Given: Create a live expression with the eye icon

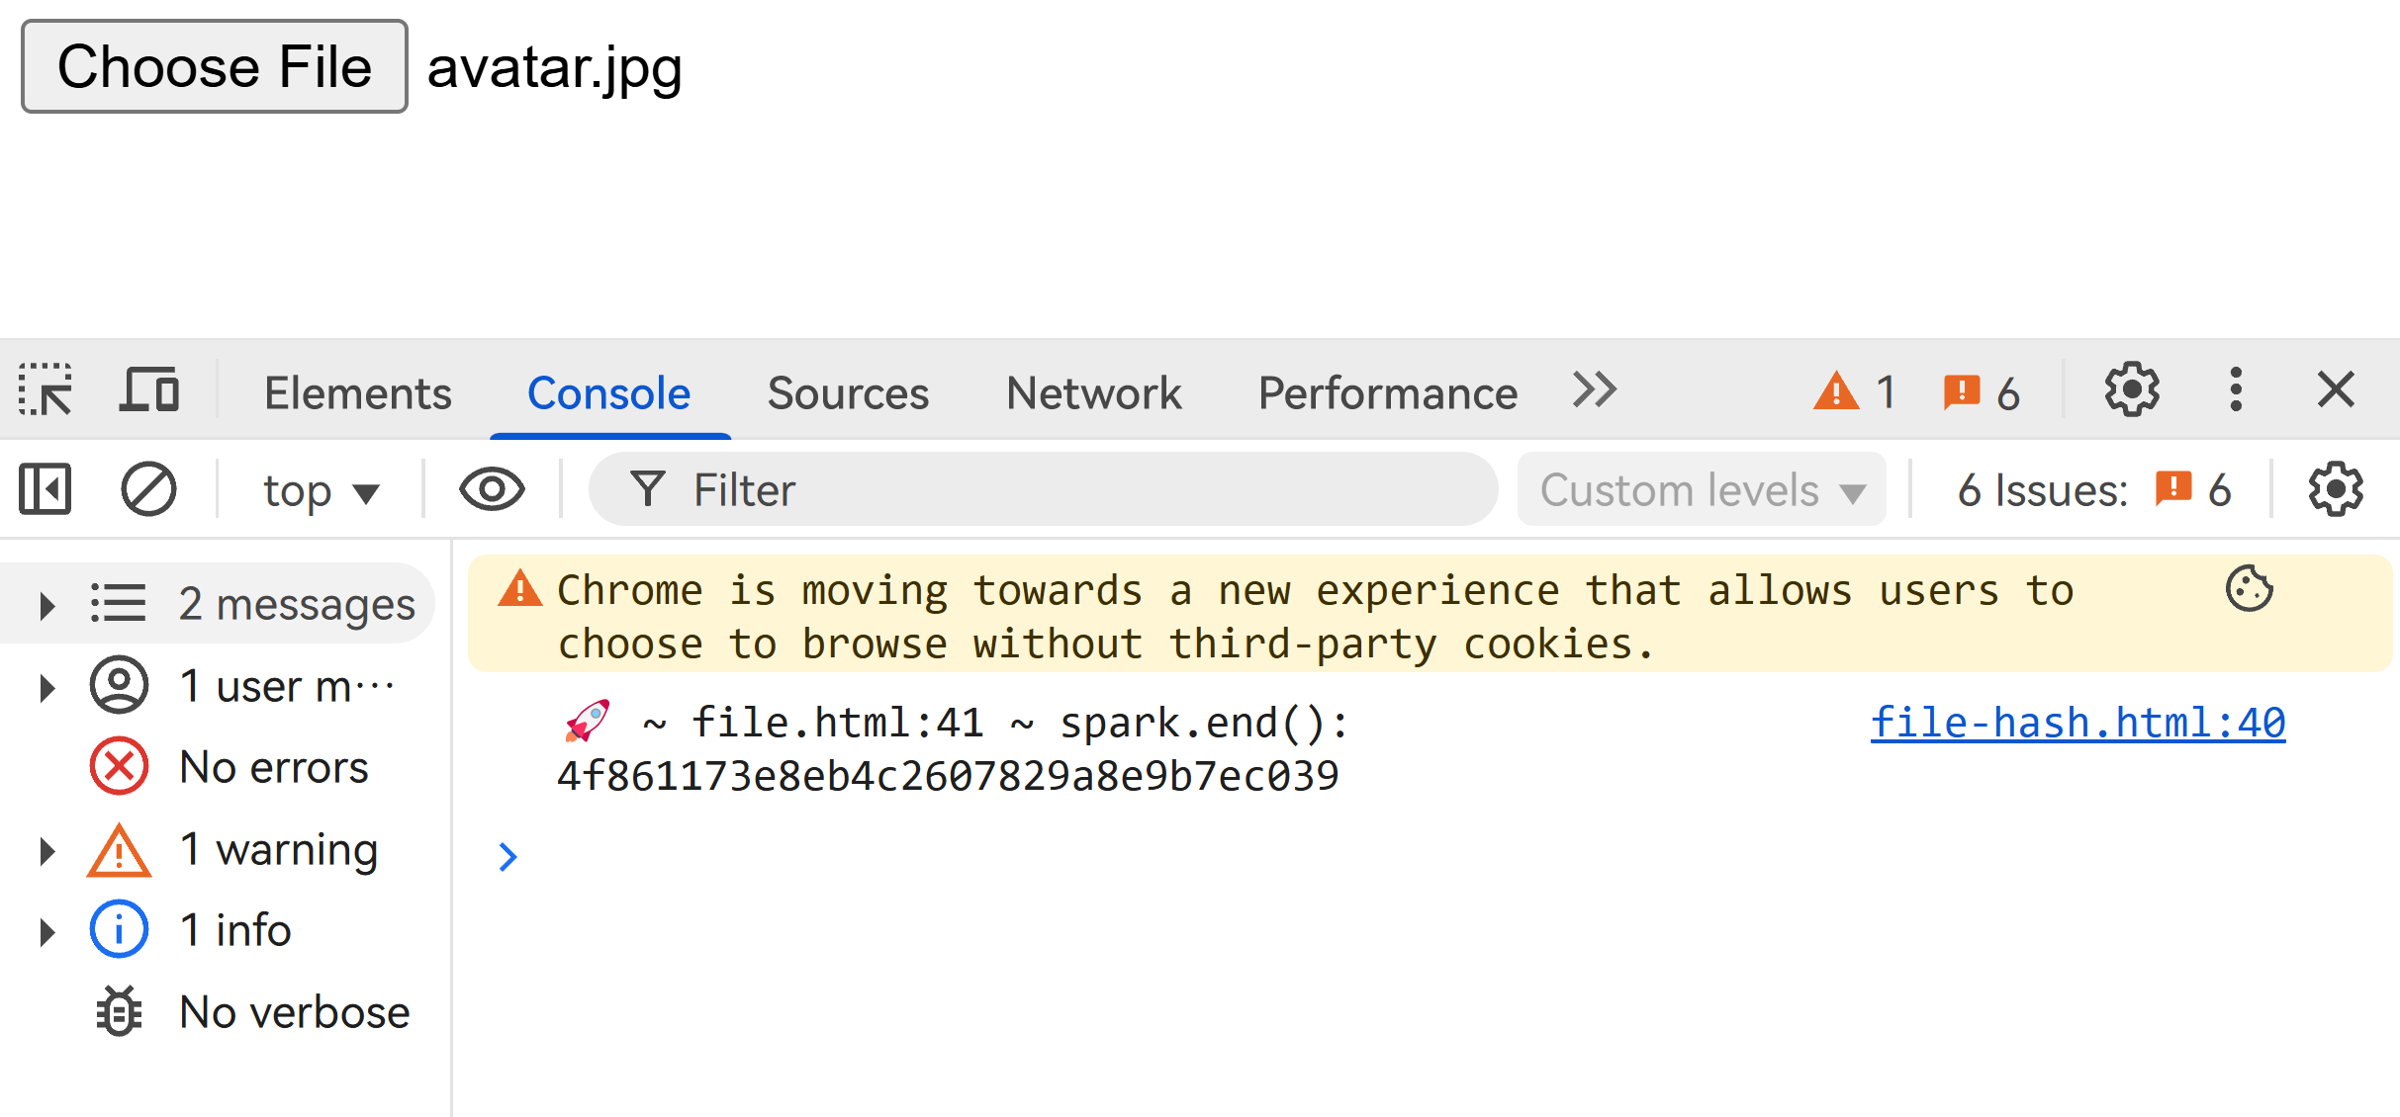Looking at the screenshot, I should [x=492, y=489].
